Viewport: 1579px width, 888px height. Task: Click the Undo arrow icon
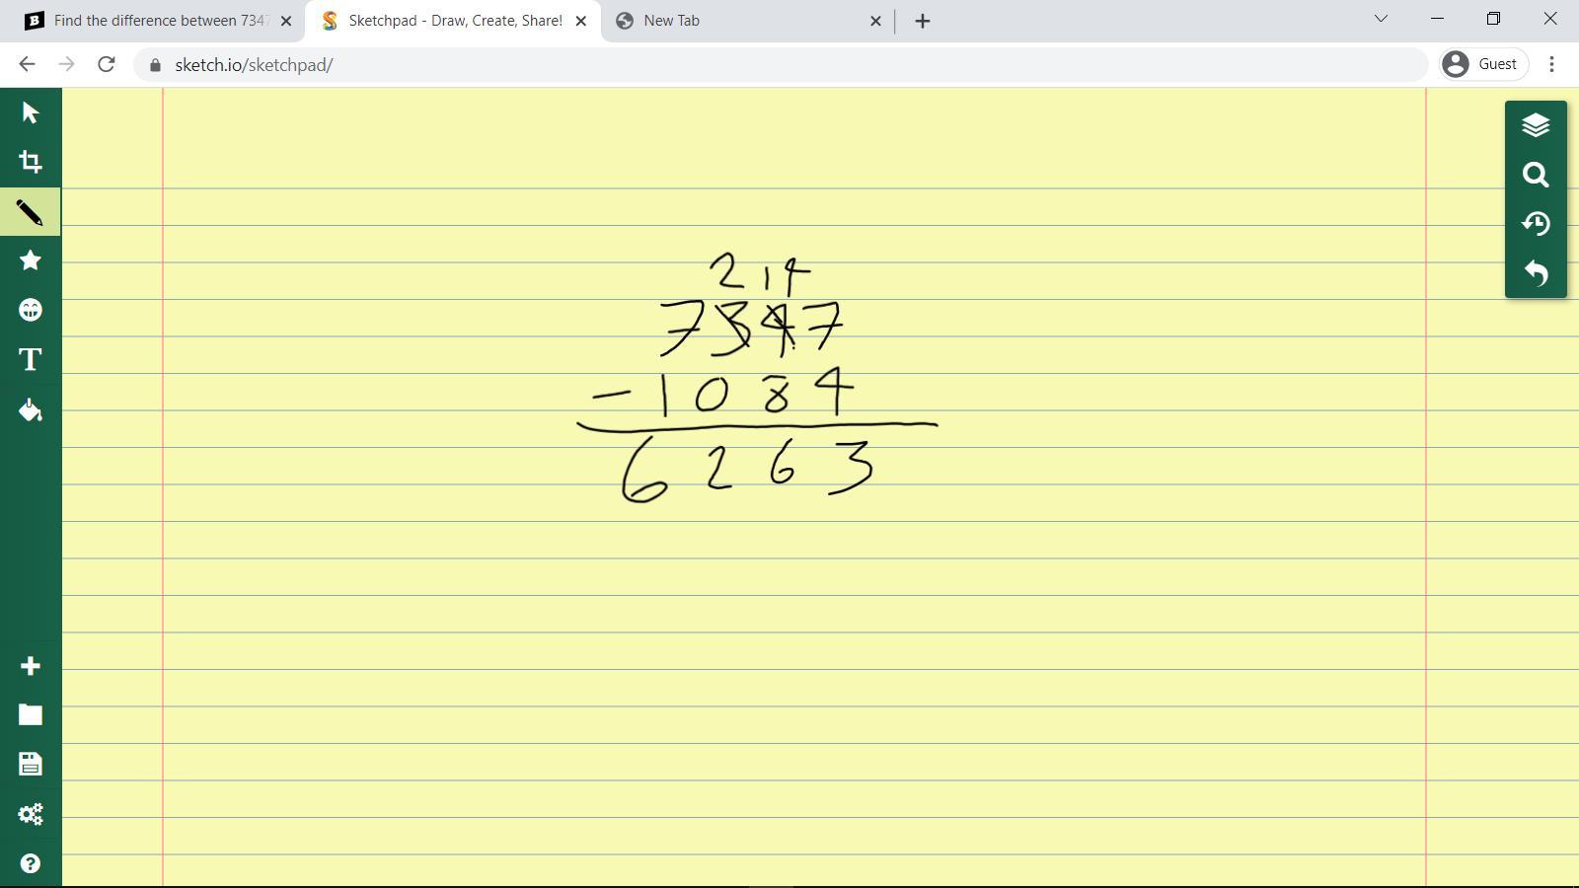pyautogui.click(x=1536, y=273)
